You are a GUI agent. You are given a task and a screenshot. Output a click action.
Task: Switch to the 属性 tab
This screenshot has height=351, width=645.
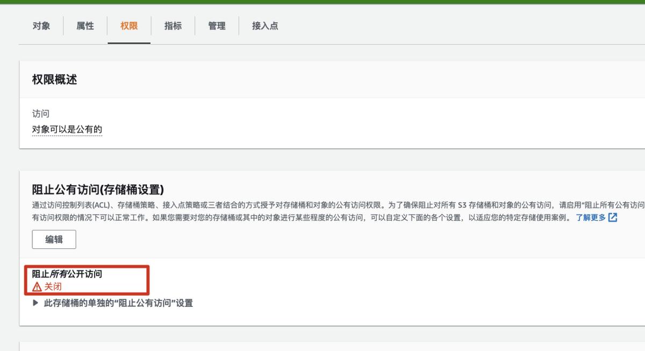pyautogui.click(x=84, y=25)
